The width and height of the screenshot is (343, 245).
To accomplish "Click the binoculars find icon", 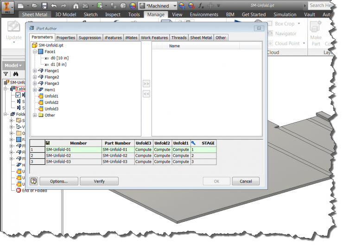I will click(x=16, y=74).
